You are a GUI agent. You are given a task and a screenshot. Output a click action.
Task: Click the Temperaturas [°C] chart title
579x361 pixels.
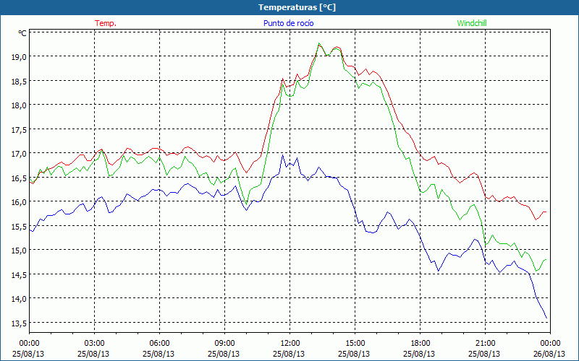pyautogui.click(x=297, y=7)
